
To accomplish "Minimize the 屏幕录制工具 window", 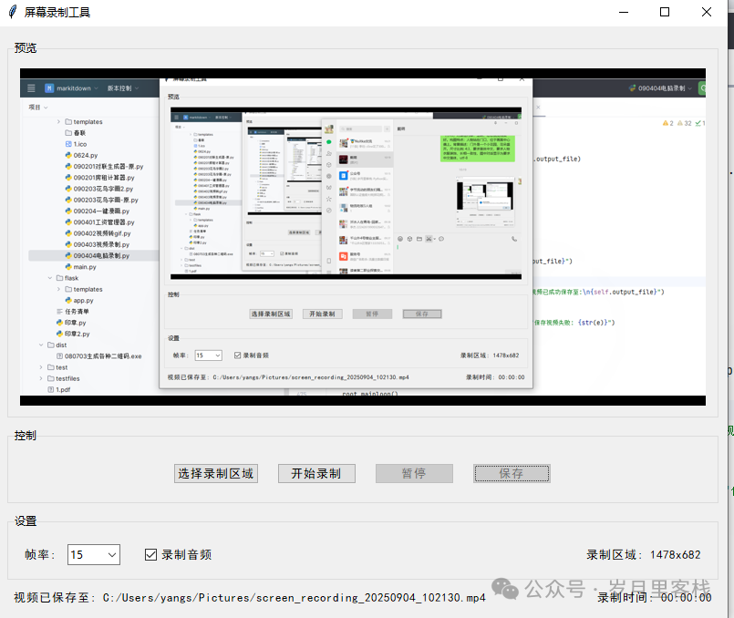I will 624,12.
